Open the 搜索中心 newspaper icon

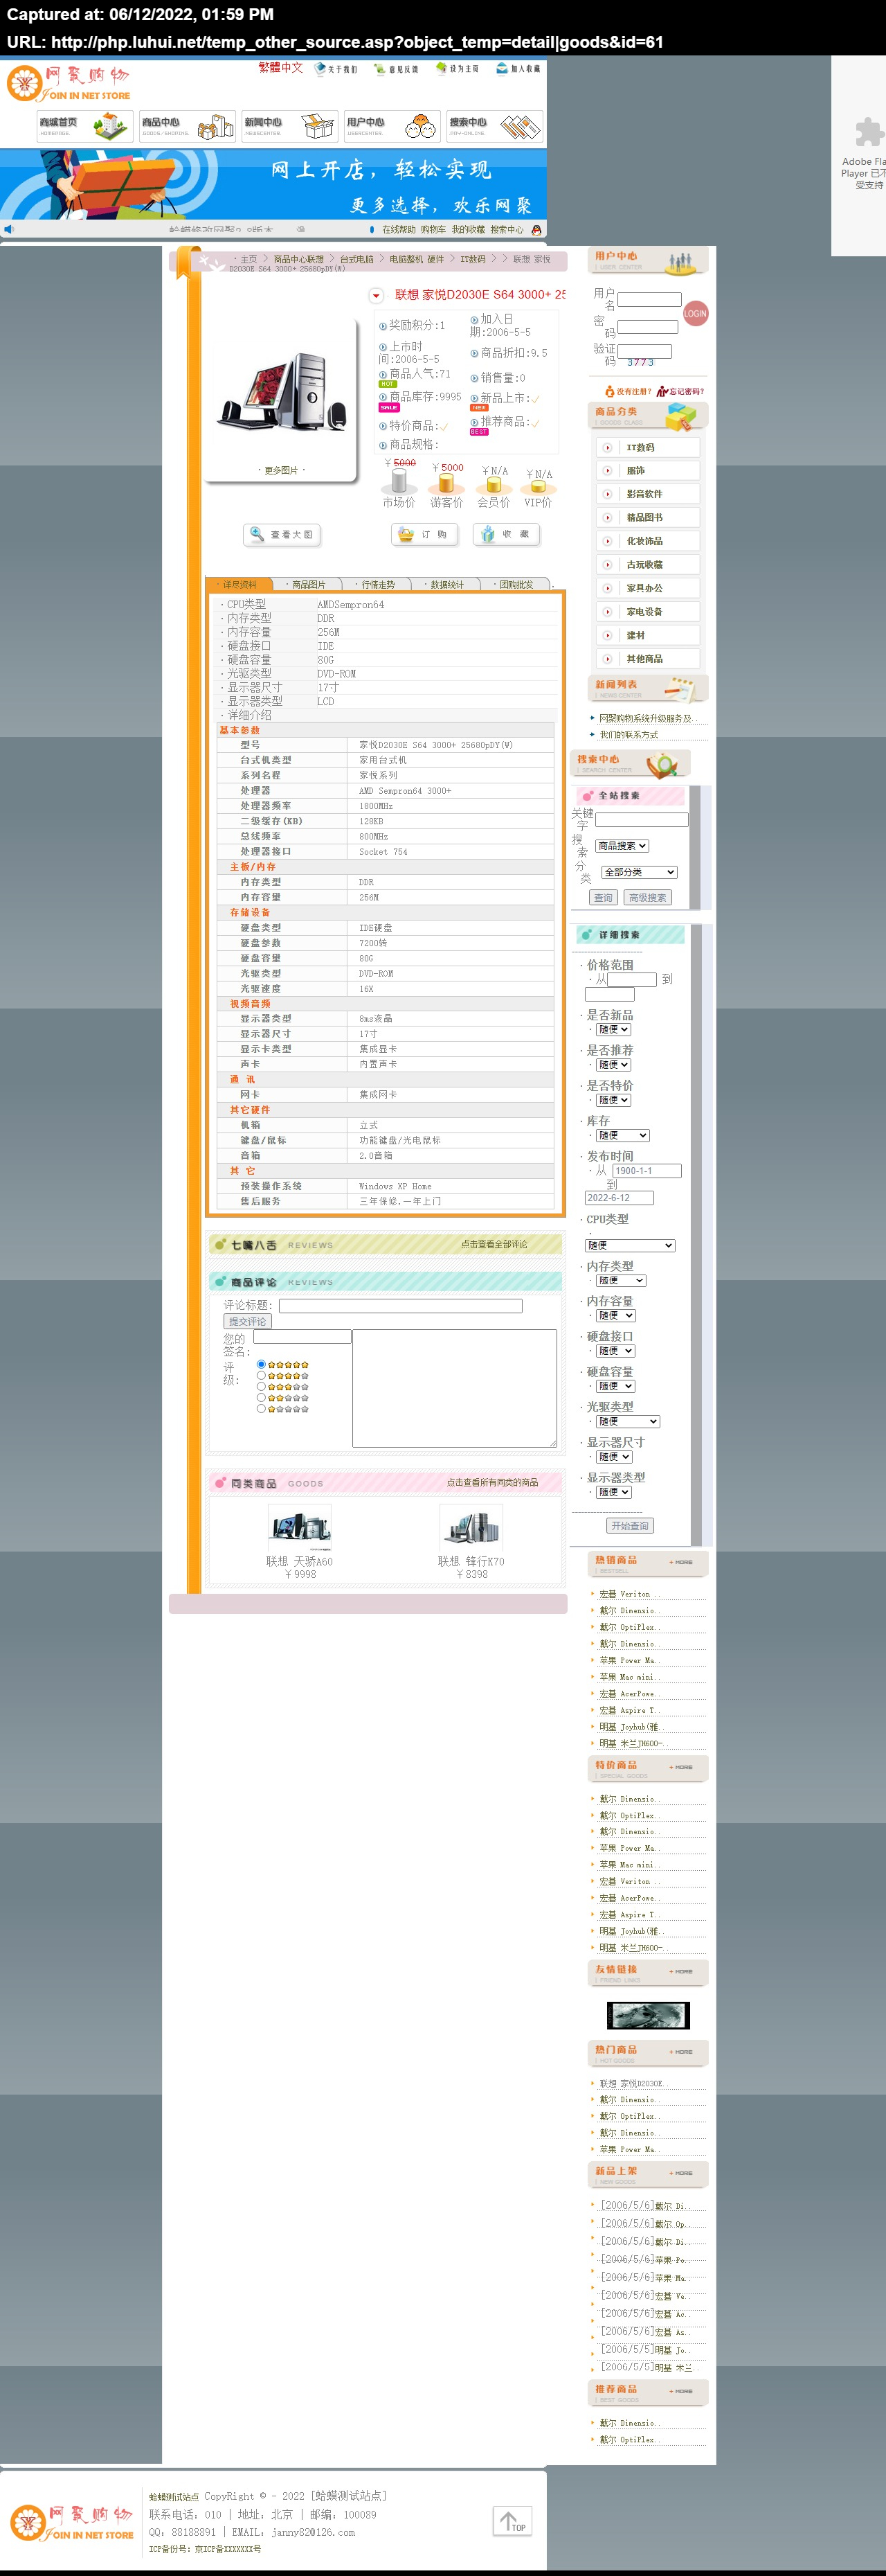(x=521, y=126)
